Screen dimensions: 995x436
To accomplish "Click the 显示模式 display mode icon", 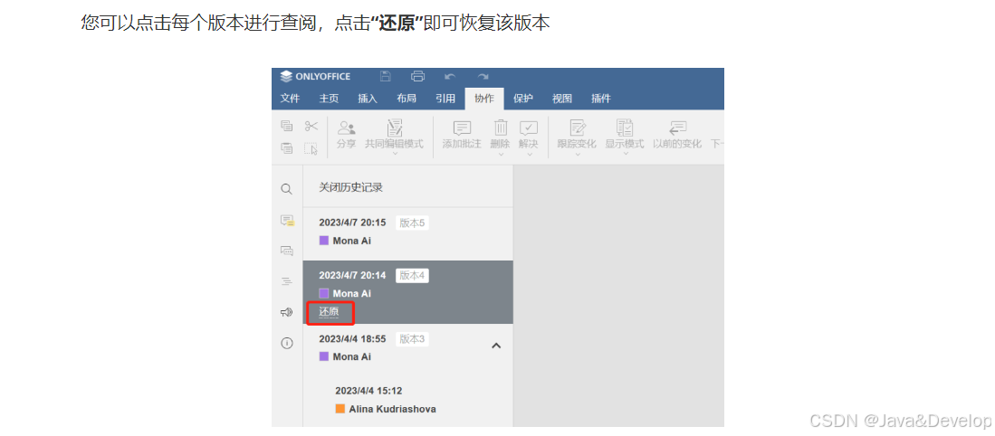I will 625,128.
